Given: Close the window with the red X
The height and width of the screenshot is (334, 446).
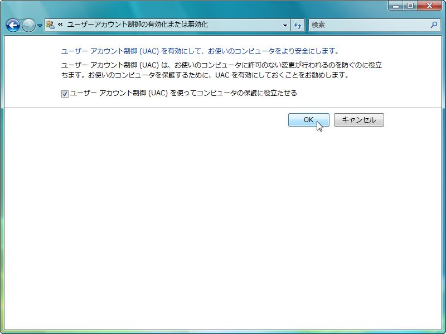Looking at the screenshot, I should coord(429,6).
